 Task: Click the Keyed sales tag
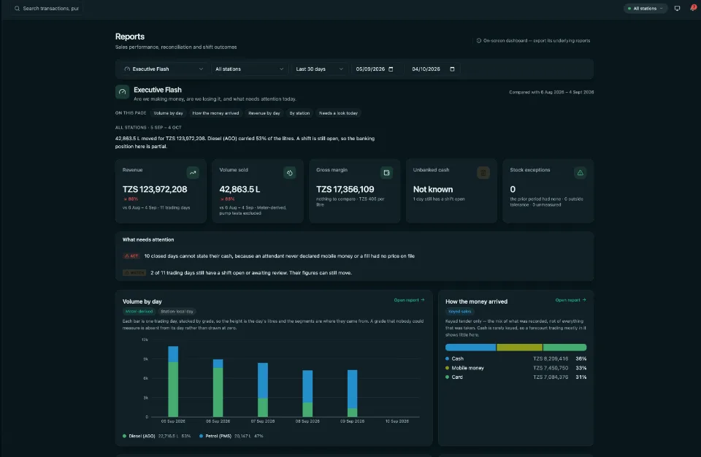pos(459,312)
